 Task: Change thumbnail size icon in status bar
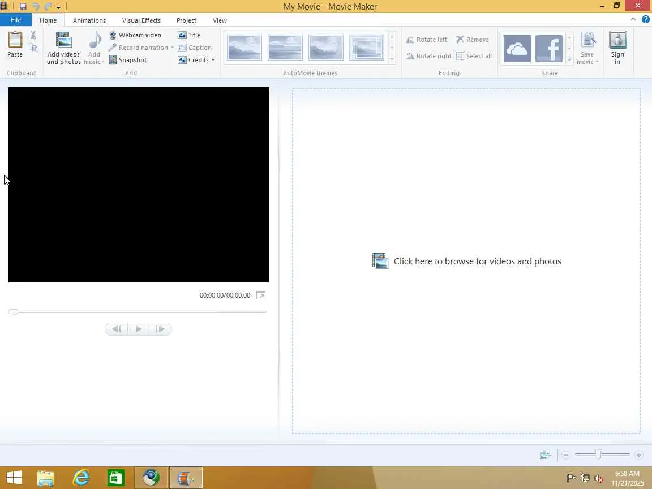point(545,455)
